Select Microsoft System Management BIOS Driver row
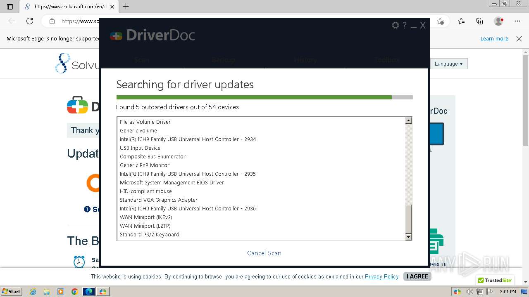 pos(261,183)
